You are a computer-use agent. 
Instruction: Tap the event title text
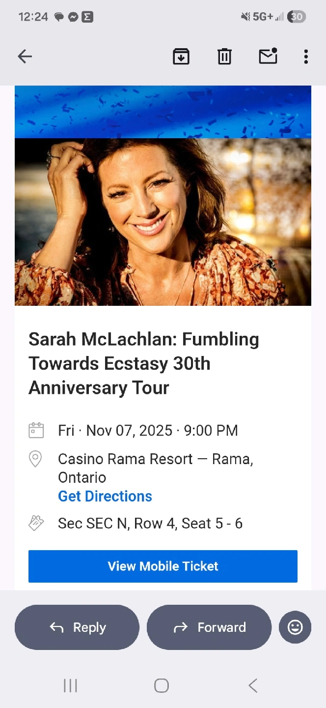(144, 363)
